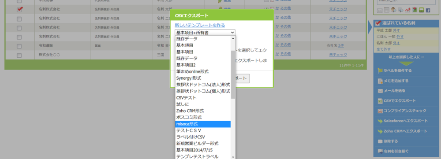The image size is (441, 159).
Task: Click 未チェック link in 株式会社○○ row
Action: (338, 54)
